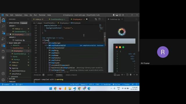Choose encodeURIComponent suggestion
The width and height of the screenshot is (186, 104).
(76, 65)
